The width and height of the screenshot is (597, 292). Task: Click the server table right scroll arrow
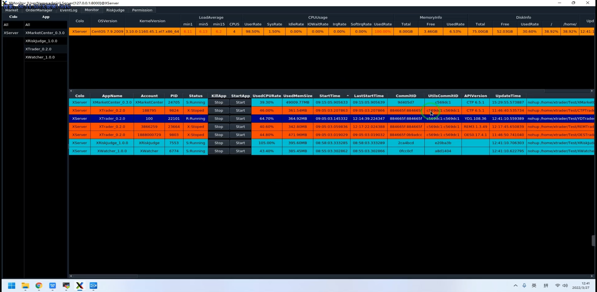coord(592,91)
